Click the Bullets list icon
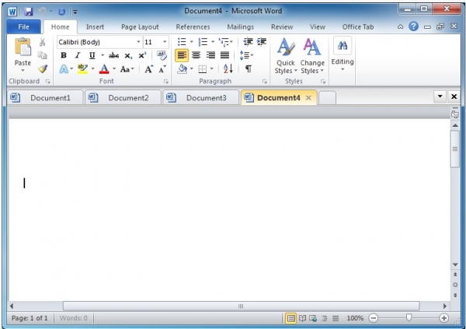This screenshot has width=466, height=329. point(182,42)
